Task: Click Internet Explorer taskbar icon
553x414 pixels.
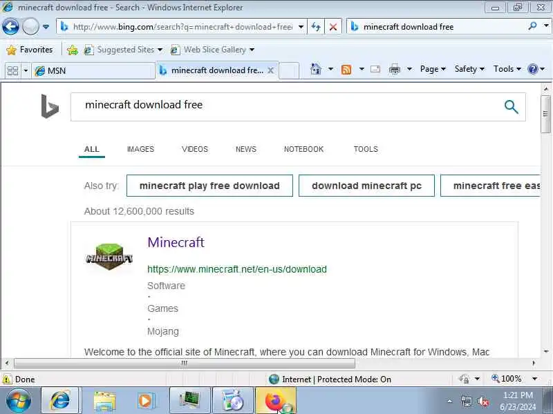Action: pyautogui.click(x=62, y=401)
